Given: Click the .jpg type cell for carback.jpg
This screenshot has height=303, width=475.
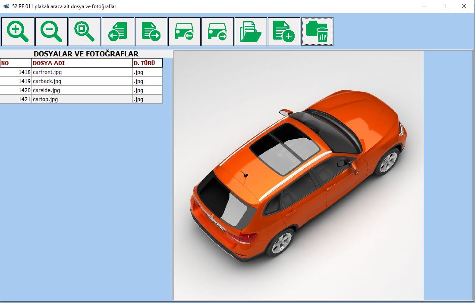Looking at the screenshot, I should tap(148, 81).
